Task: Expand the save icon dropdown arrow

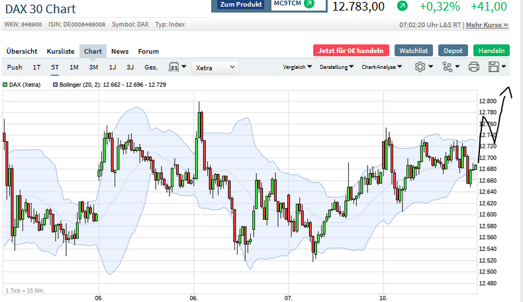Action: click(x=504, y=66)
